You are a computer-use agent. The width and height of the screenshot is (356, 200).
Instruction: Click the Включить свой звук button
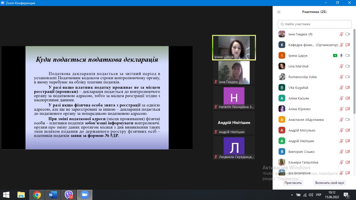point(329,183)
